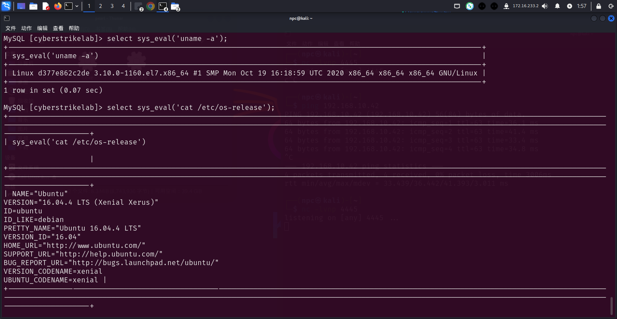Click the HOME_URL ubuntu.com line
This screenshot has height=319, width=617.
pyautogui.click(x=75, y=245)
